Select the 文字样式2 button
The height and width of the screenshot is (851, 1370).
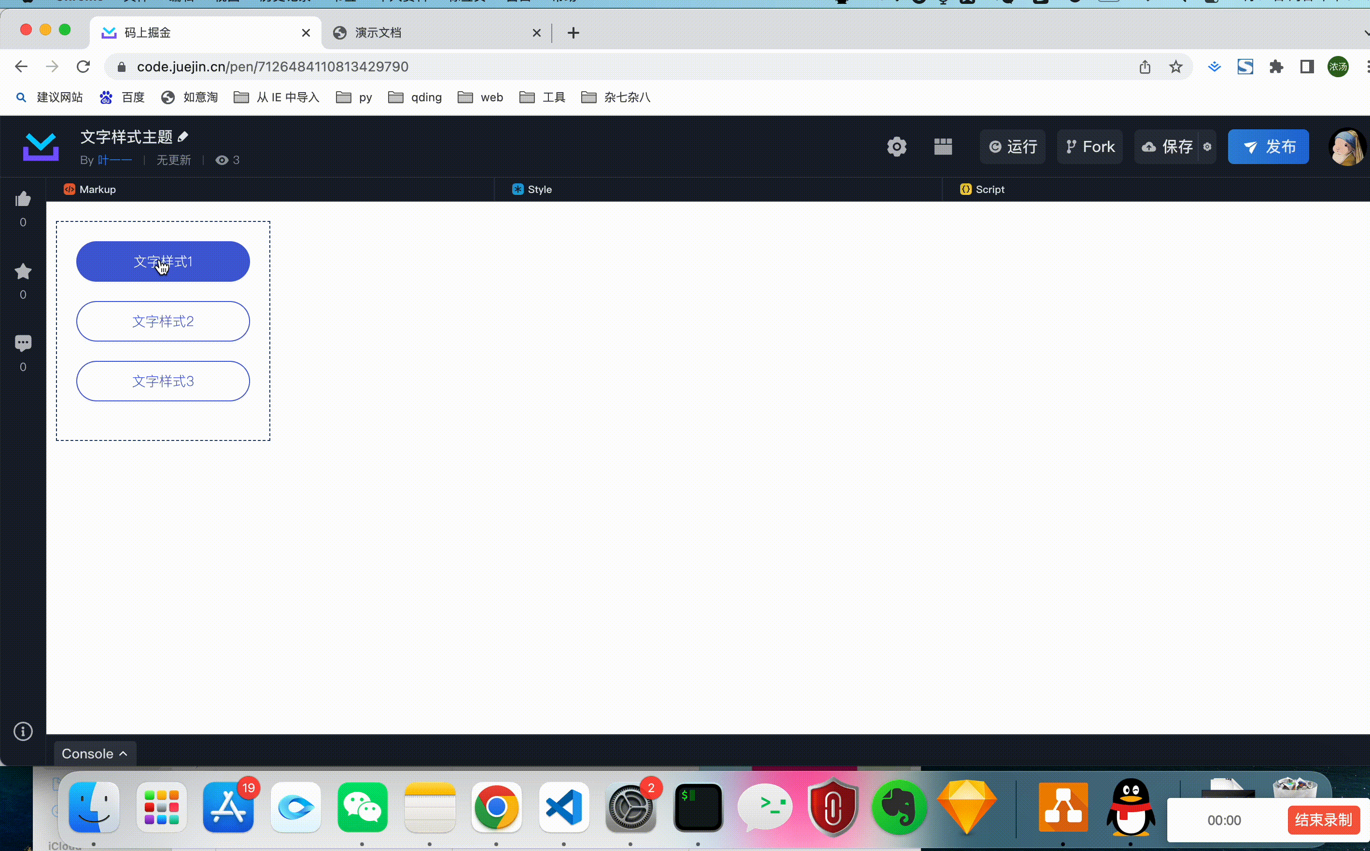163,321
